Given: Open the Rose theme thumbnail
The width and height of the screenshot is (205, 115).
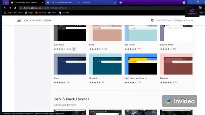Looking at the screenshot, I should [105, 33].
